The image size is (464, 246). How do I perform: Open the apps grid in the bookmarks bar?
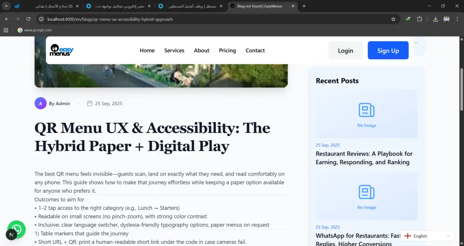(x=6, y=30)
